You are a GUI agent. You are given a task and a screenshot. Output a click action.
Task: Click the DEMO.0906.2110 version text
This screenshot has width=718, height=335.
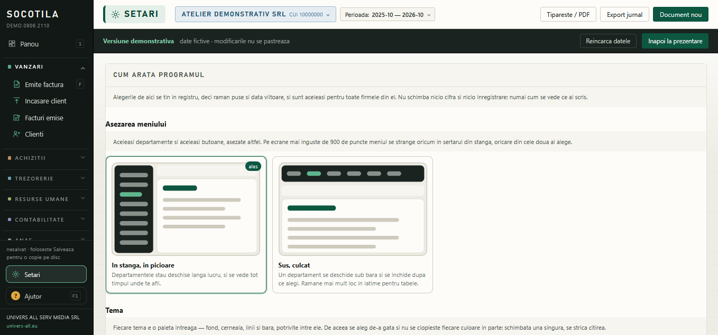click(x=27, y=25)
